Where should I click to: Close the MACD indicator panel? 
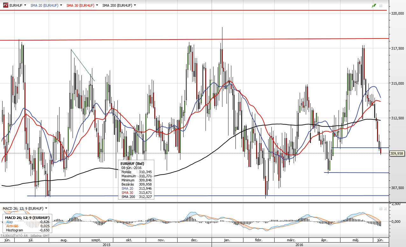(385, 208)
